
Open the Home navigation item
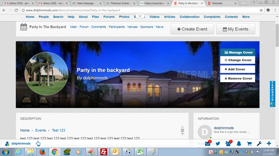click(x=30, y=17)
